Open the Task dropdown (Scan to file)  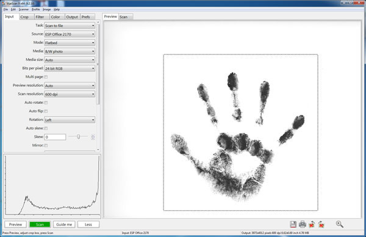click(70, 26)
